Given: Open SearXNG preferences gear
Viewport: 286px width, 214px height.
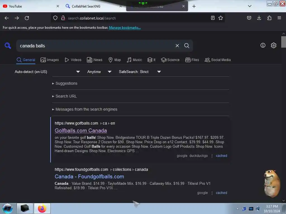Looking at the screenshot, I should pos(273,45).
